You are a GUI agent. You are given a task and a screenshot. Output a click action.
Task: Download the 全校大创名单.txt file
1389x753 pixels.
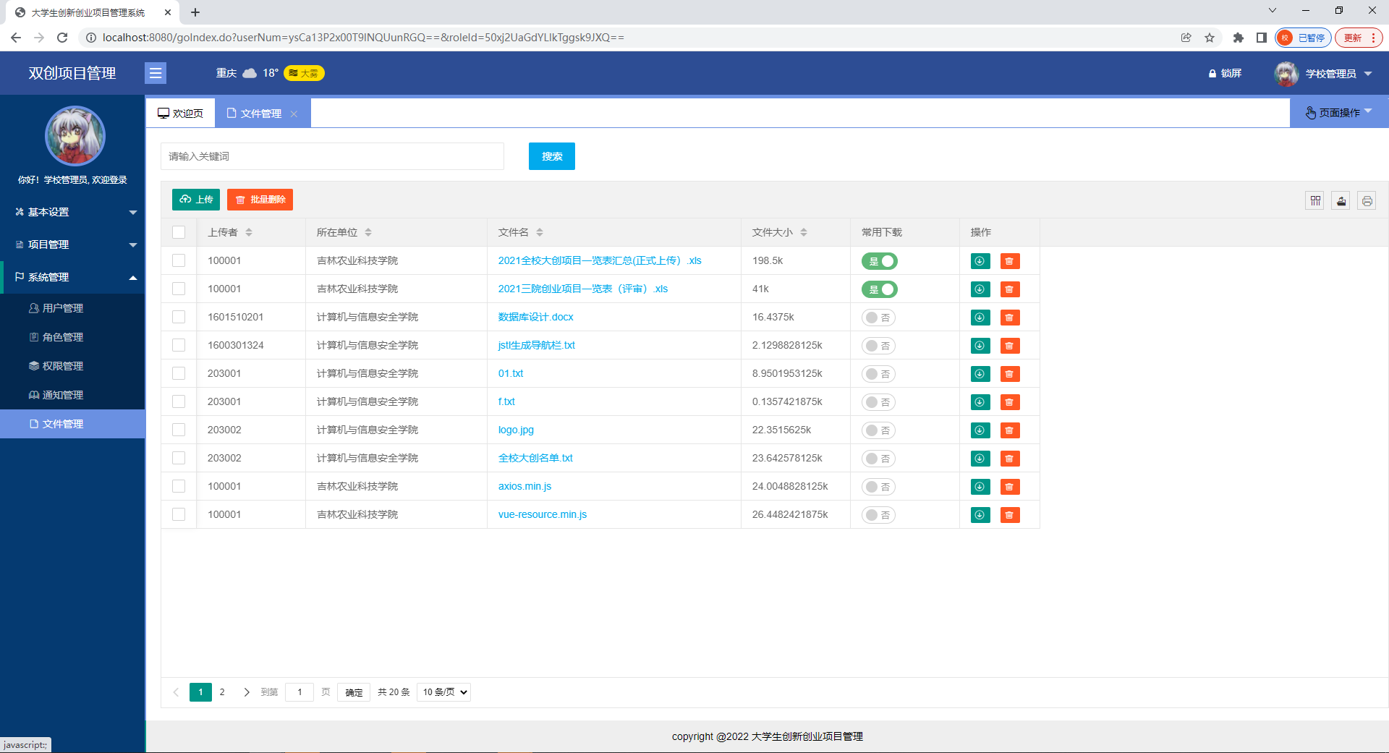point(980,459)
